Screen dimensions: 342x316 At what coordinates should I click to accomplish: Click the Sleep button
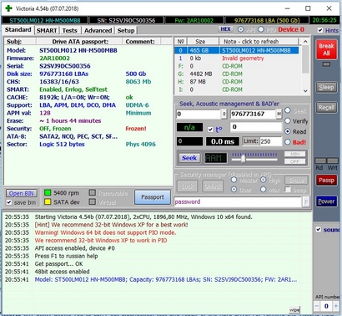326,87
